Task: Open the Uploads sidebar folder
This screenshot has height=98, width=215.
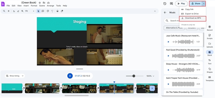Action: click(210, 45)
